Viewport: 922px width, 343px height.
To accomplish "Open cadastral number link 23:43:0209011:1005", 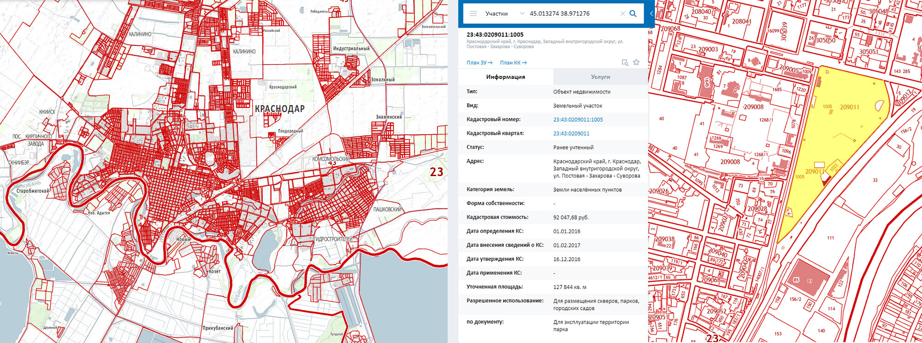I will [578, 119].
